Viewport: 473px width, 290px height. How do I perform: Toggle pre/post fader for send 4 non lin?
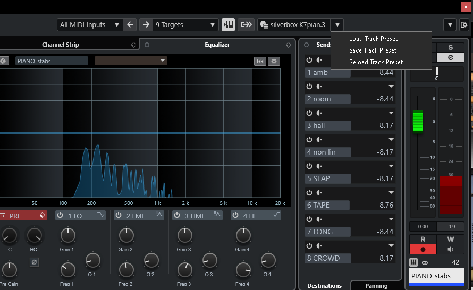pyautogui.click(x=319, y=140)
